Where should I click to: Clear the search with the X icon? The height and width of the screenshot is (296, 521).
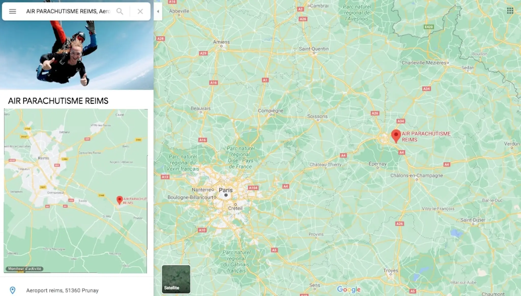[x=140, y=11]
